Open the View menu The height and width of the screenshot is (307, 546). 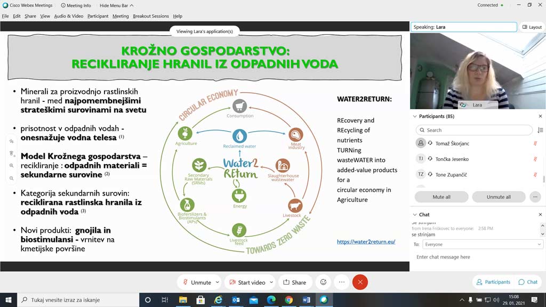pos(45,16)
